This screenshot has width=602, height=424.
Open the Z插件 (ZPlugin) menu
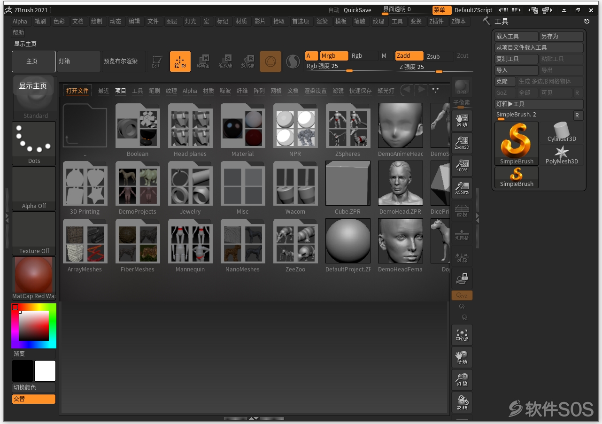tap(436, 21)
